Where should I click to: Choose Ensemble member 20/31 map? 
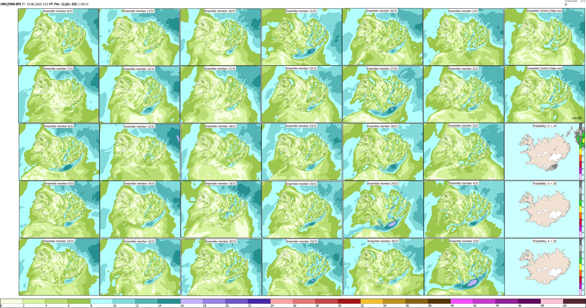pos(221,267)
